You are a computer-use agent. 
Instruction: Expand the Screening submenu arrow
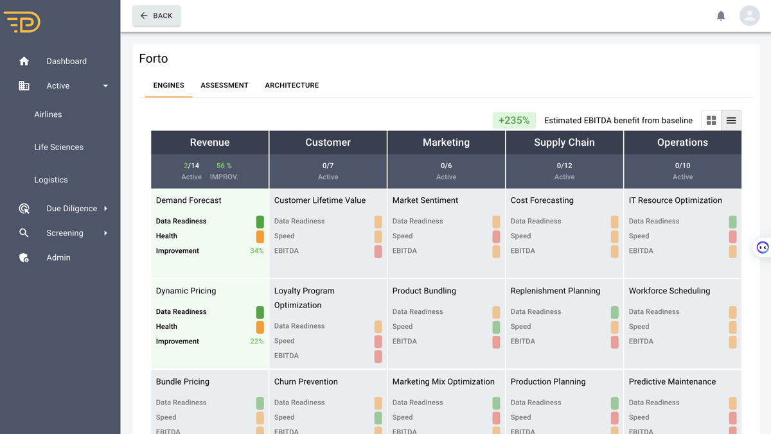(x=105, y=233)
